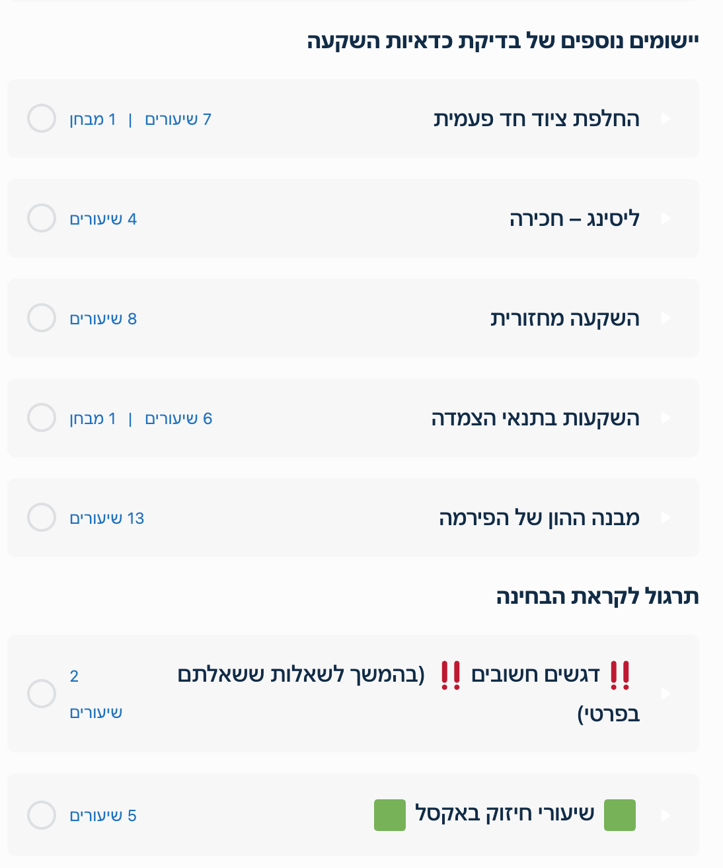This screenshot has height=868, width=723.
Task: Click '1 מבחן' in 'השקעות בתנאי הצמדה' row
Action: 93,419
